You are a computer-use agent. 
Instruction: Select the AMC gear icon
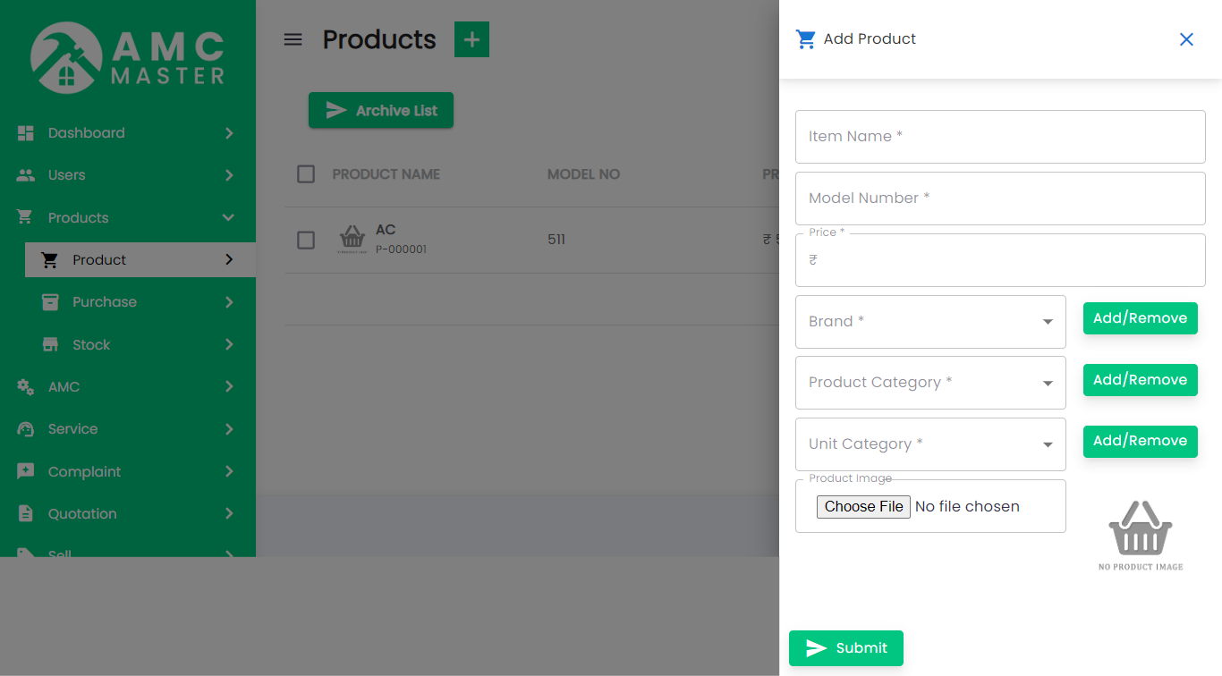click(26, 386)
